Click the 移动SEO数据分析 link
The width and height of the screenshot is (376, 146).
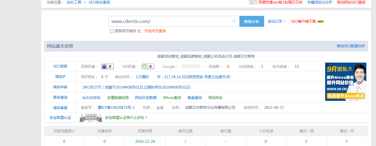pyautogui.click(x=351, y=46)
